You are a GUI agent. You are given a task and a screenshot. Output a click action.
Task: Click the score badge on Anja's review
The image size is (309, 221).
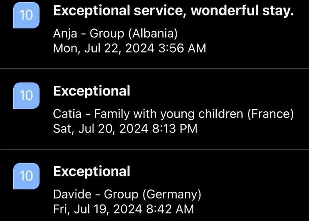pyautogui.click(x=26, y=15)
